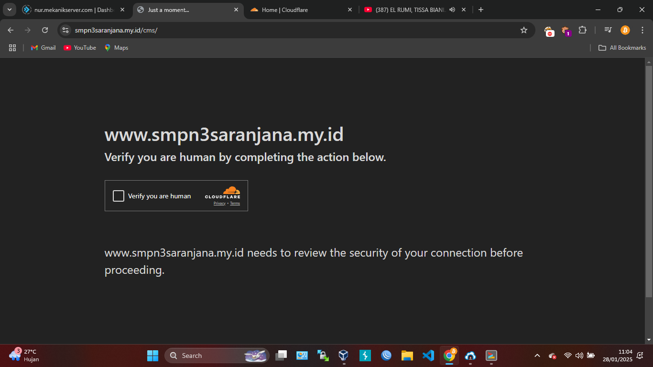Open the Apps grid shortcut
The height and width of the screenshot is (367, 653).
12,48
